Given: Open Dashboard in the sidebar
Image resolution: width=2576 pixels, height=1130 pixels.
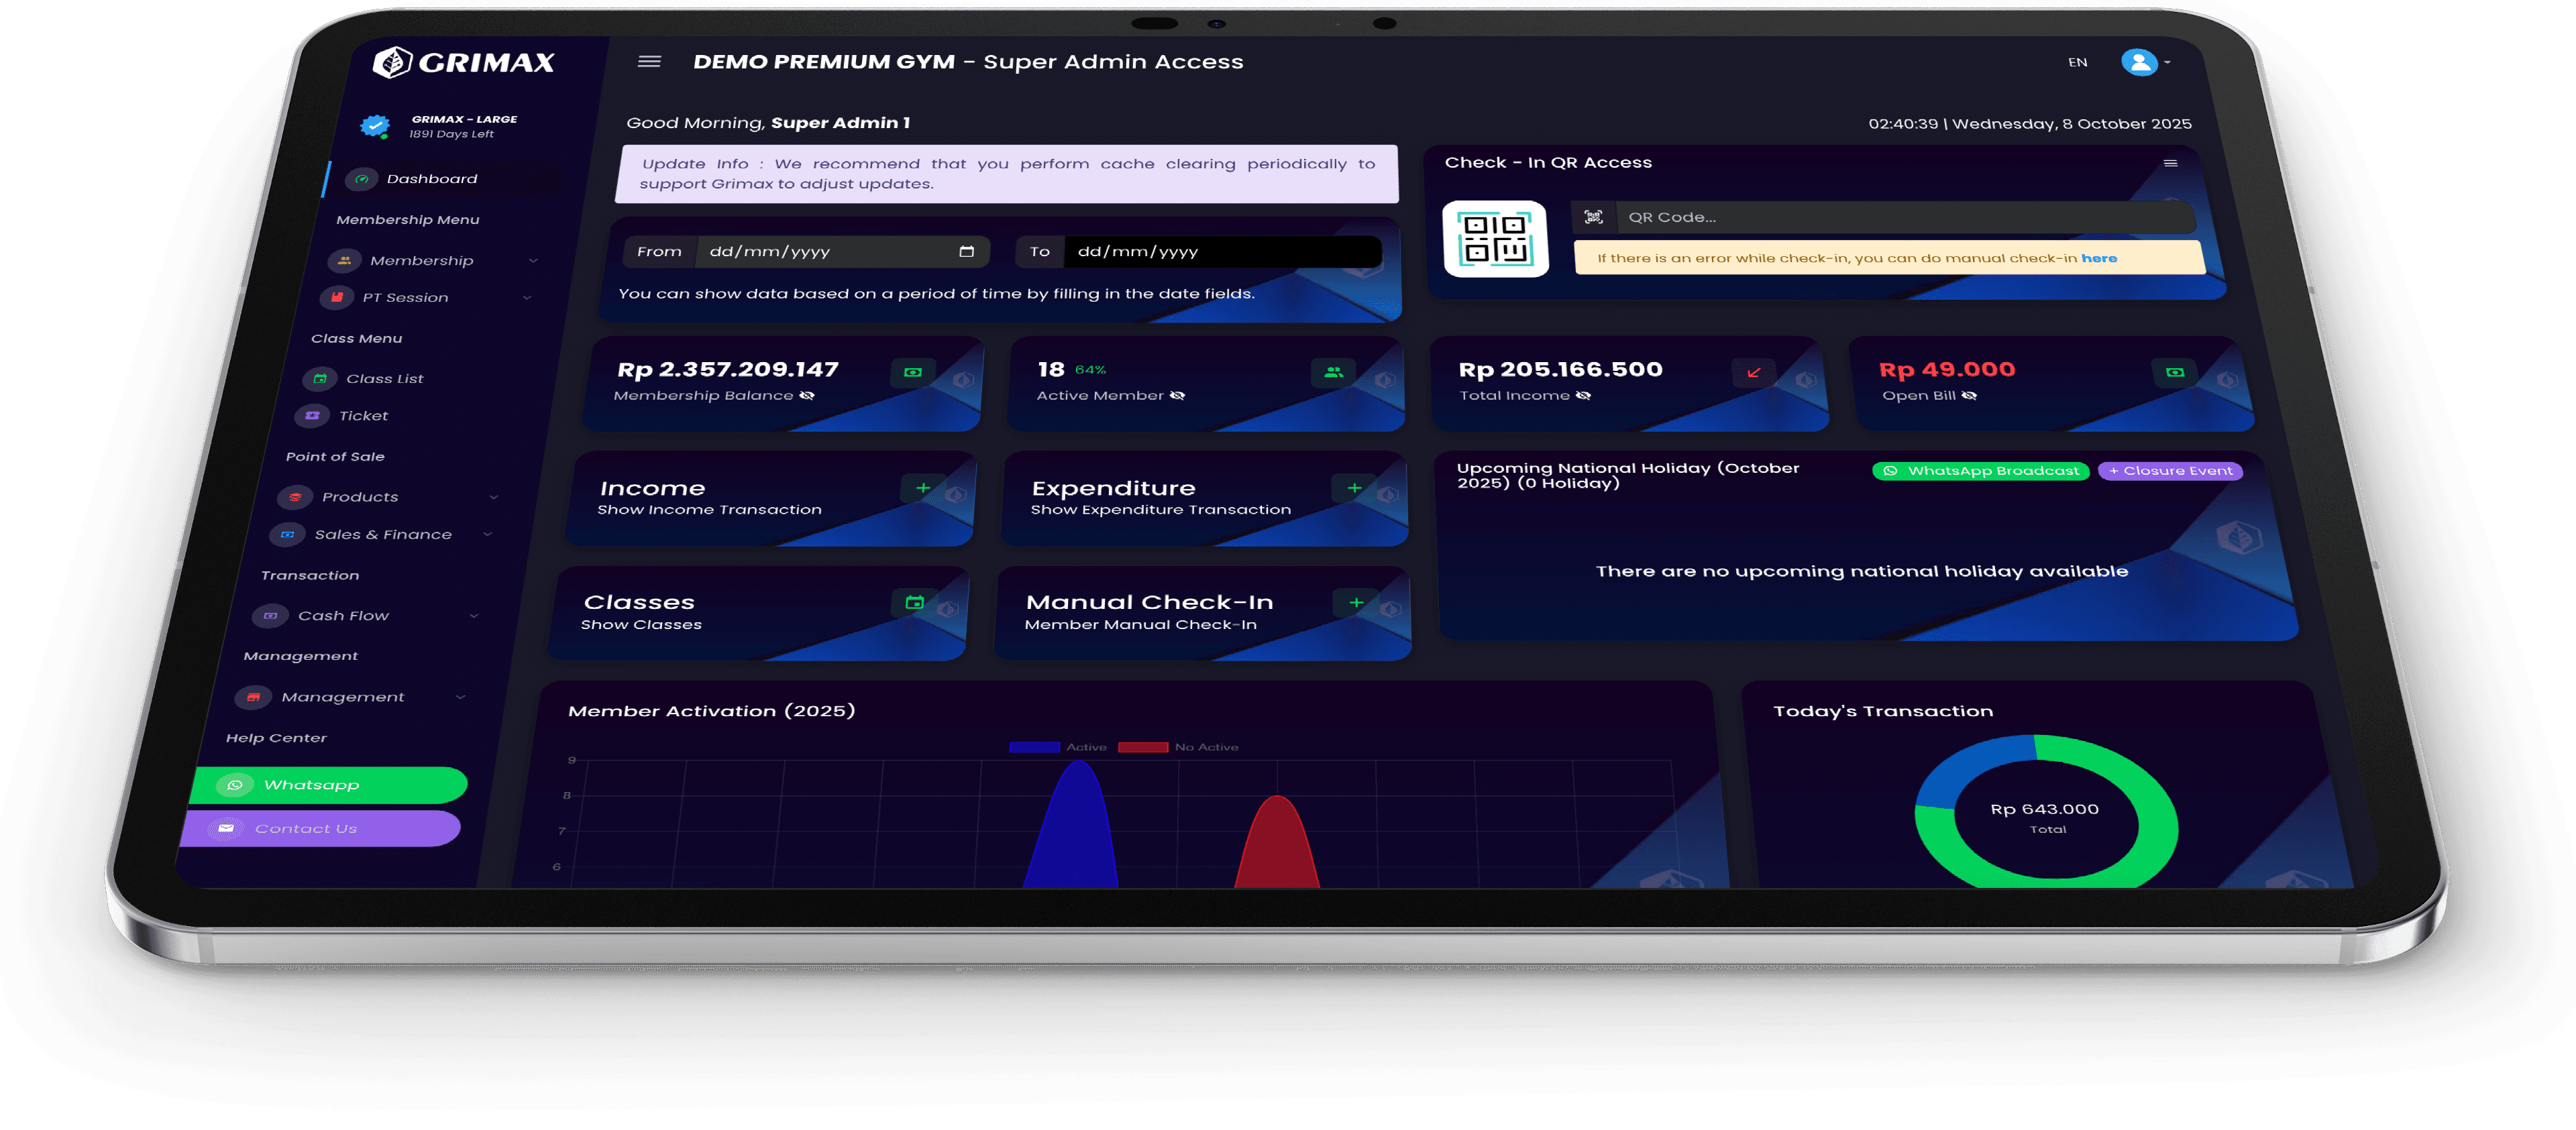Looking at the screenshot, I should click(x=431, y=179).
